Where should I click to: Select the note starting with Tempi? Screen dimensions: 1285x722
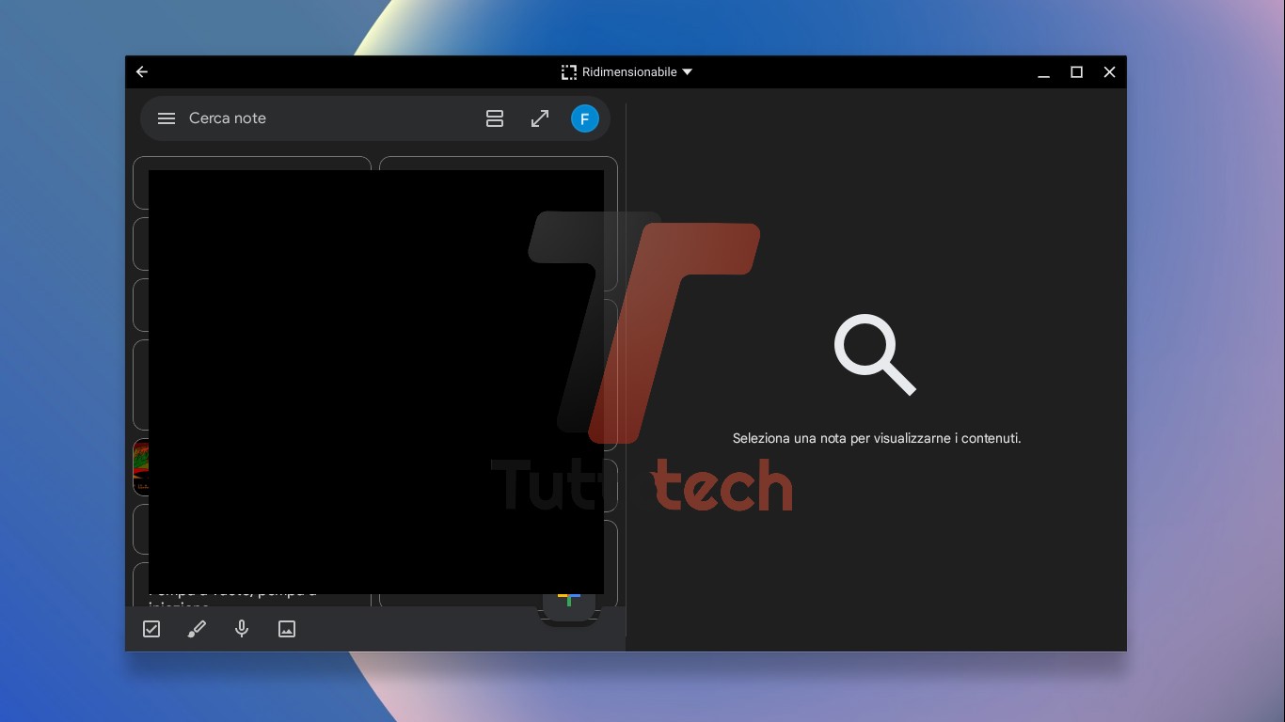[x=235, y=592]
